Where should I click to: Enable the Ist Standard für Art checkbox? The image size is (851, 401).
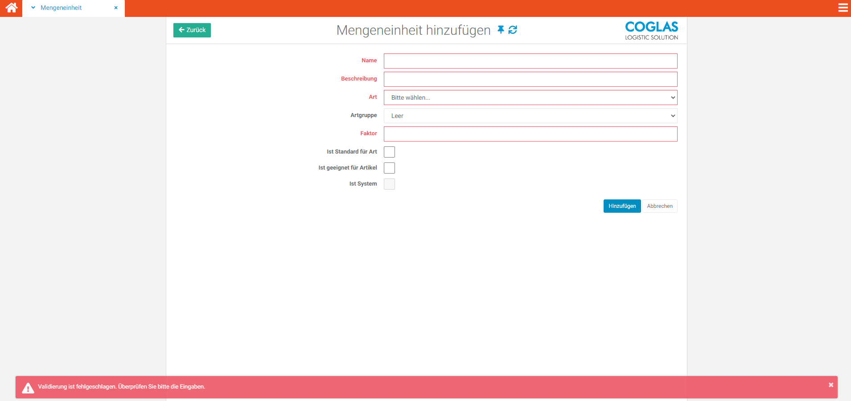click(x=389, y=152)
